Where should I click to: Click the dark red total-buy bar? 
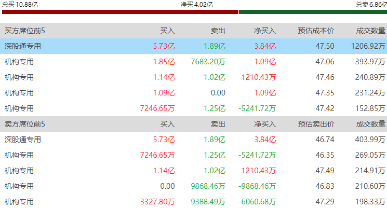120,12
